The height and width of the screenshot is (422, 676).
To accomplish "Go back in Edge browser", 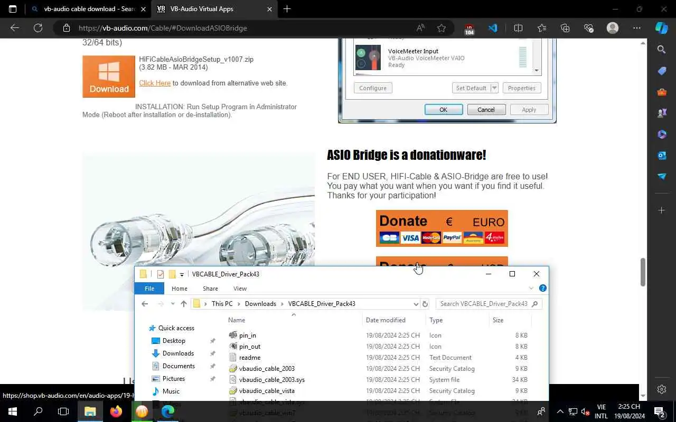I will tap(15, 28).
